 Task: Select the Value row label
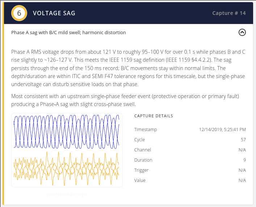[140, 180]
